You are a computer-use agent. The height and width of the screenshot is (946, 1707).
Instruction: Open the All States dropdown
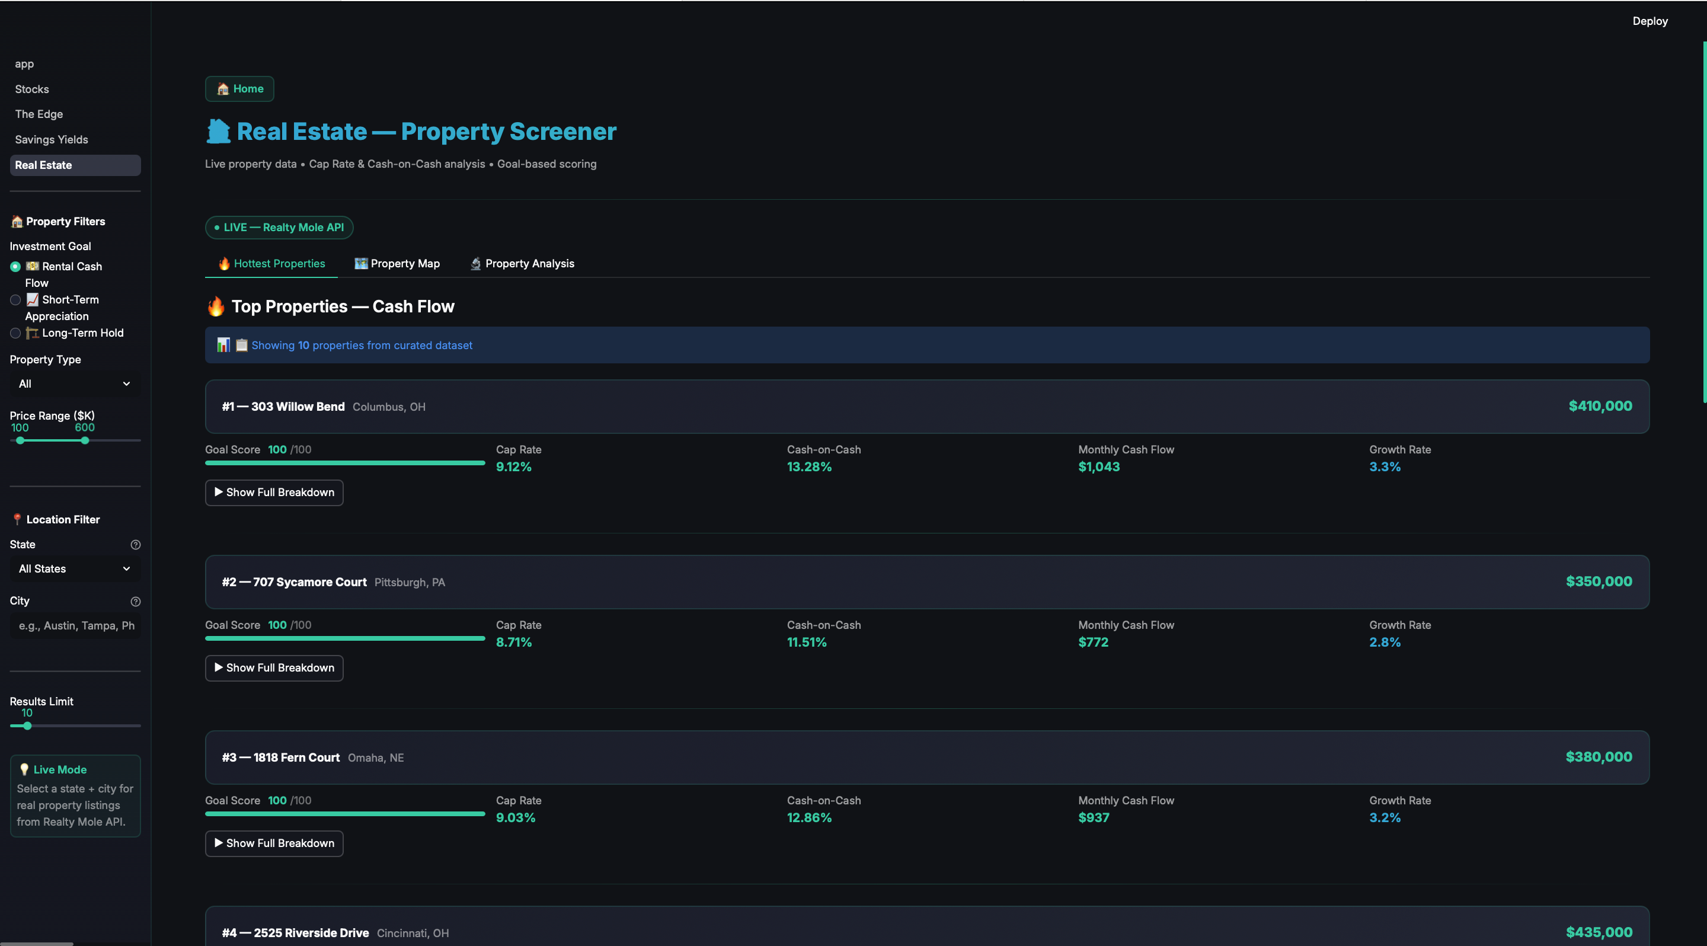[75, 569]
